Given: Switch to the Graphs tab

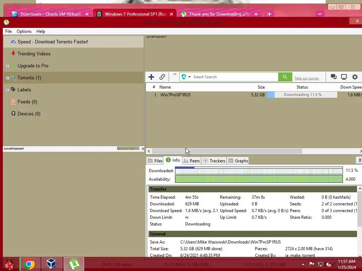Looking at the screenshot, I should pyautogui.click(x=238, y=161).
